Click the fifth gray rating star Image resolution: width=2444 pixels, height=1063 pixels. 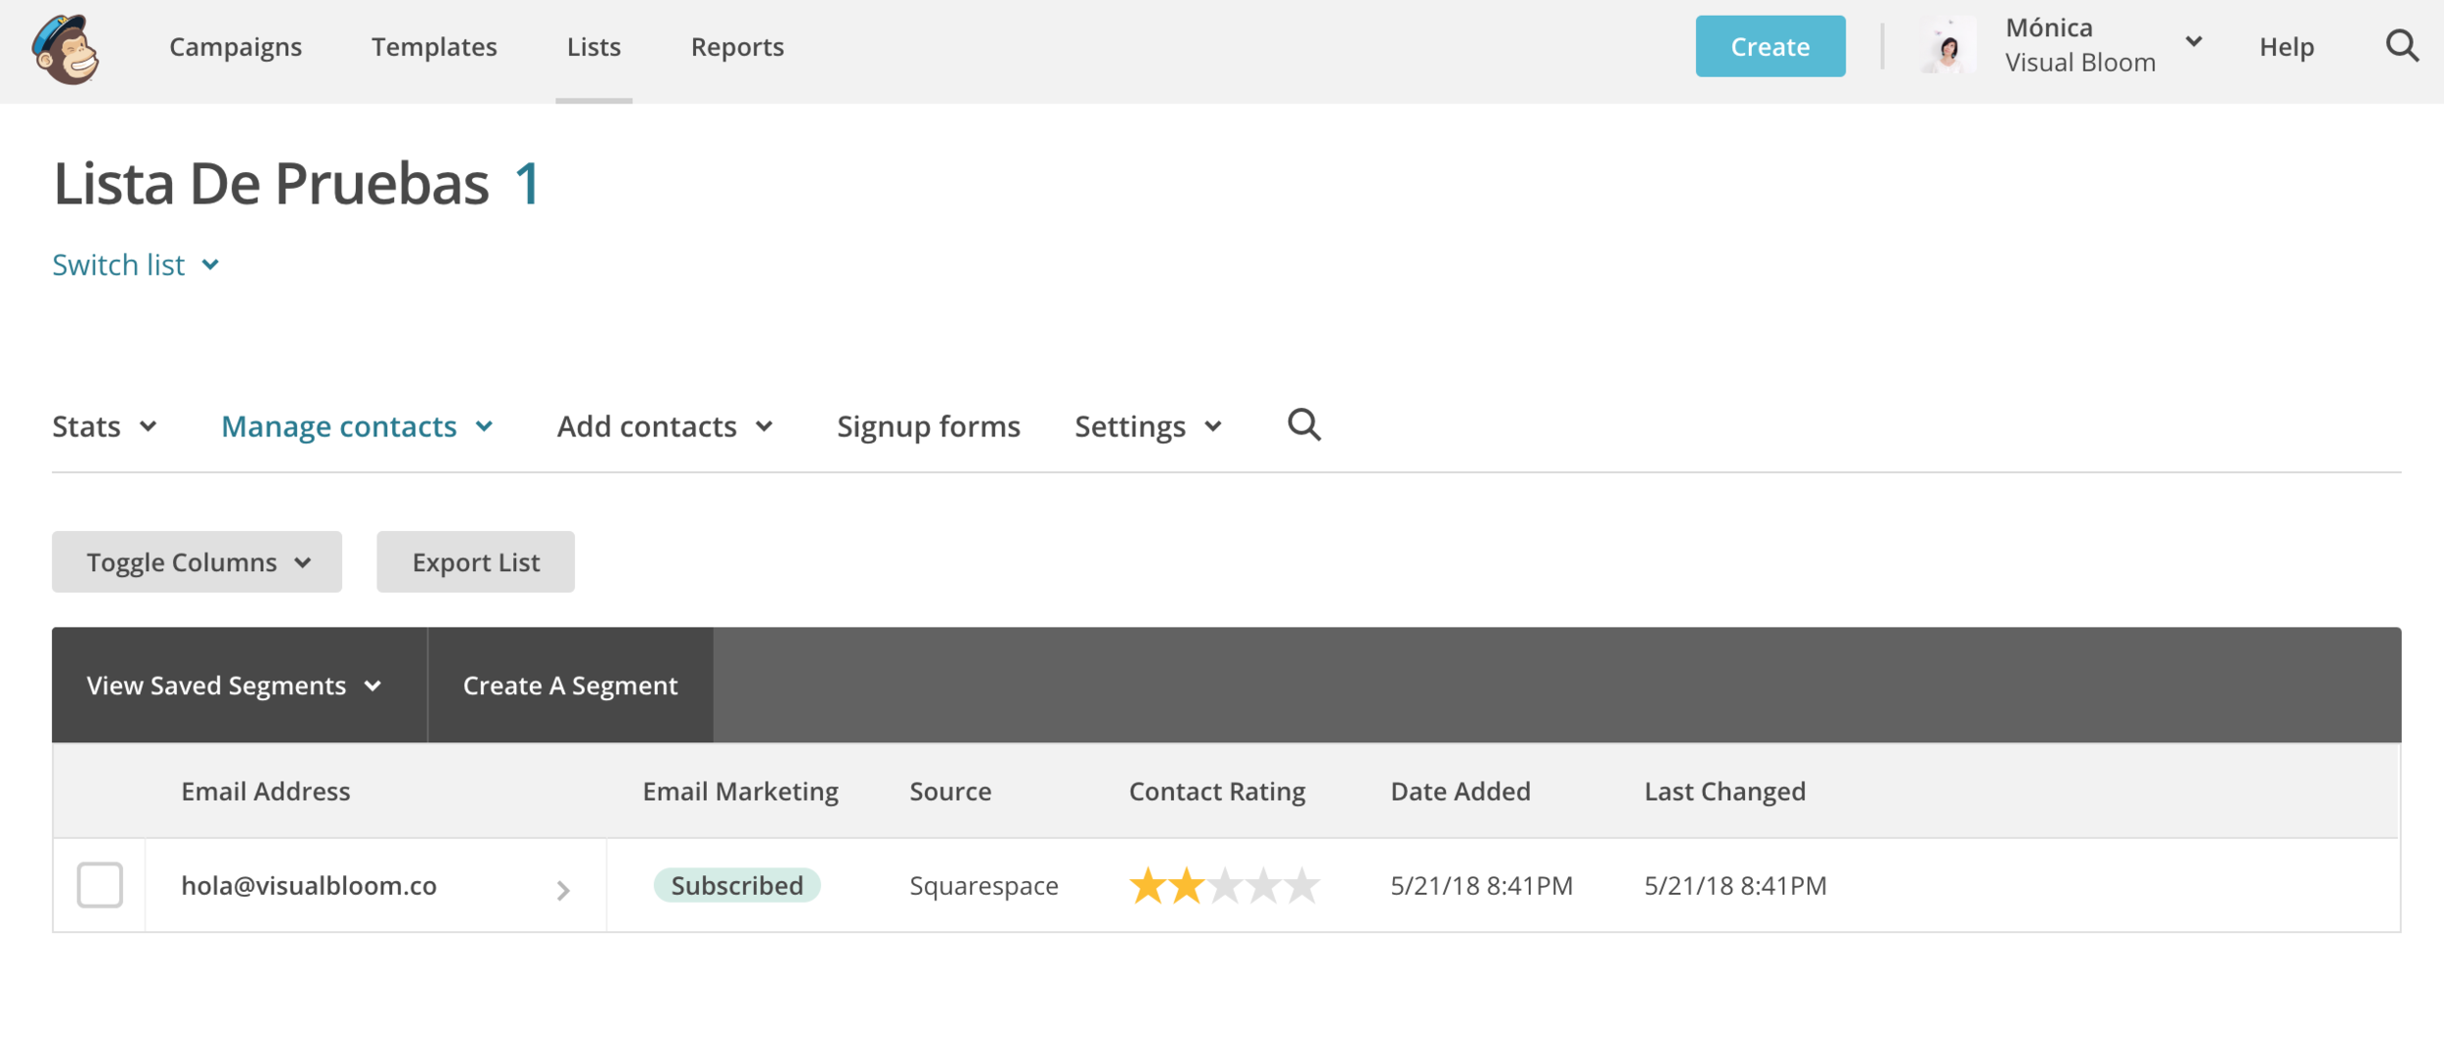click(1301, 885)
